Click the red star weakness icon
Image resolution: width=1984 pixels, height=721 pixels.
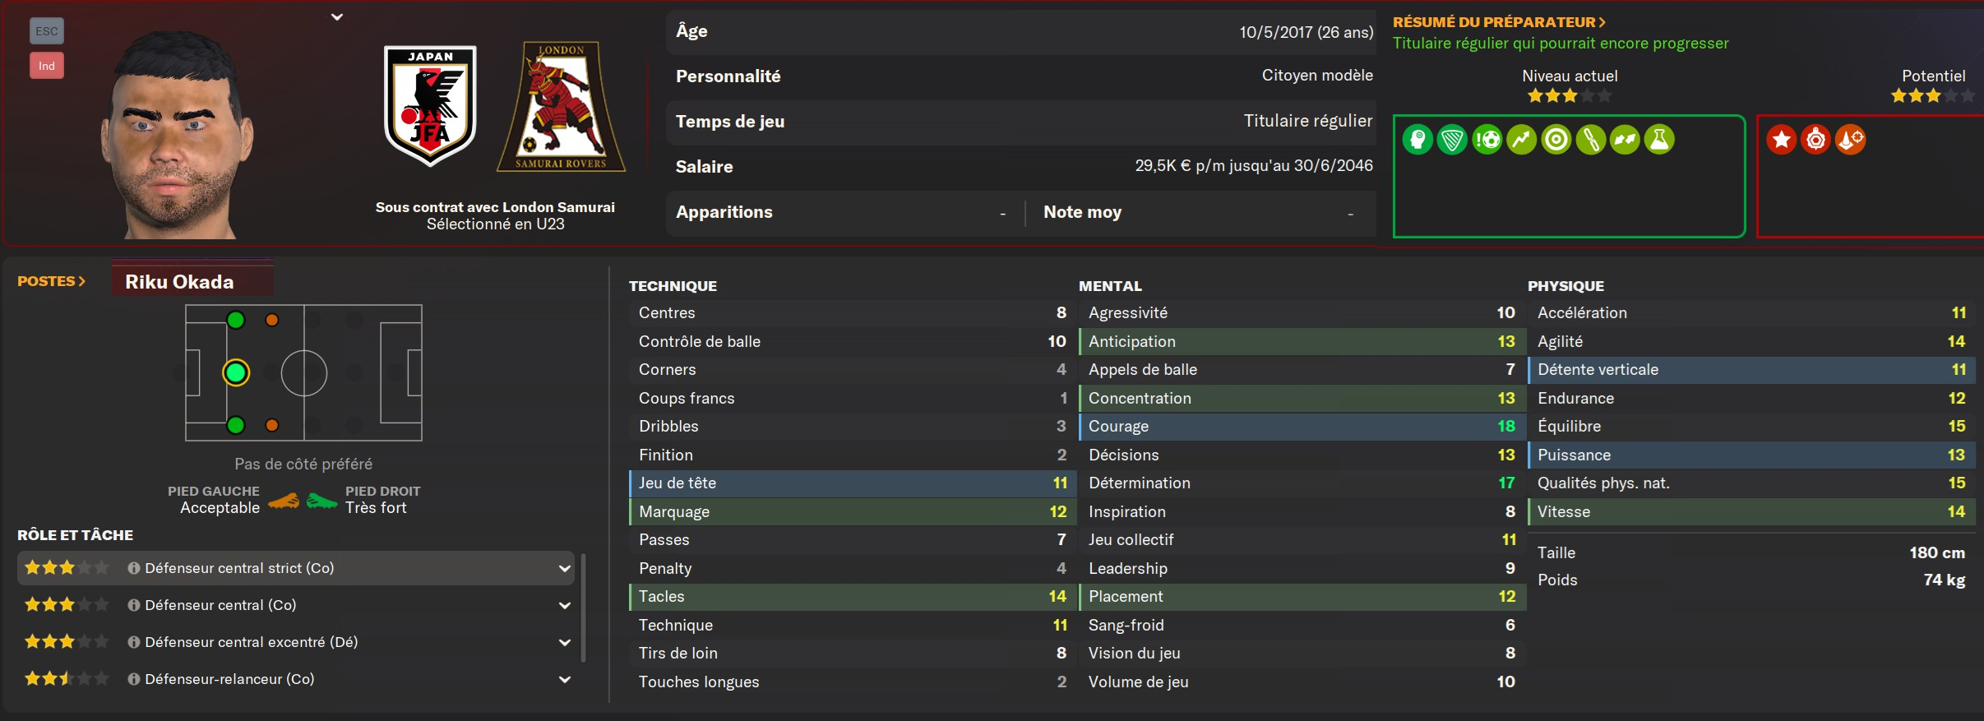(1781, 140)
